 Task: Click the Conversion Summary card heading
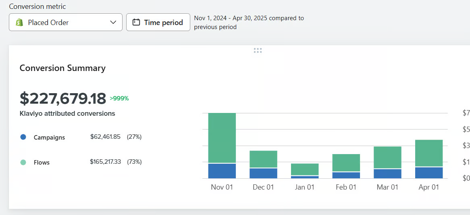62,68
